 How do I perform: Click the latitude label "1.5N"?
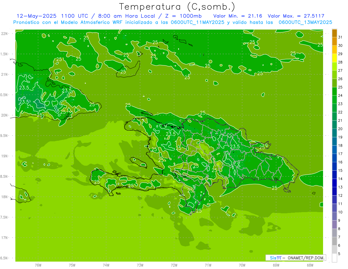4,54
